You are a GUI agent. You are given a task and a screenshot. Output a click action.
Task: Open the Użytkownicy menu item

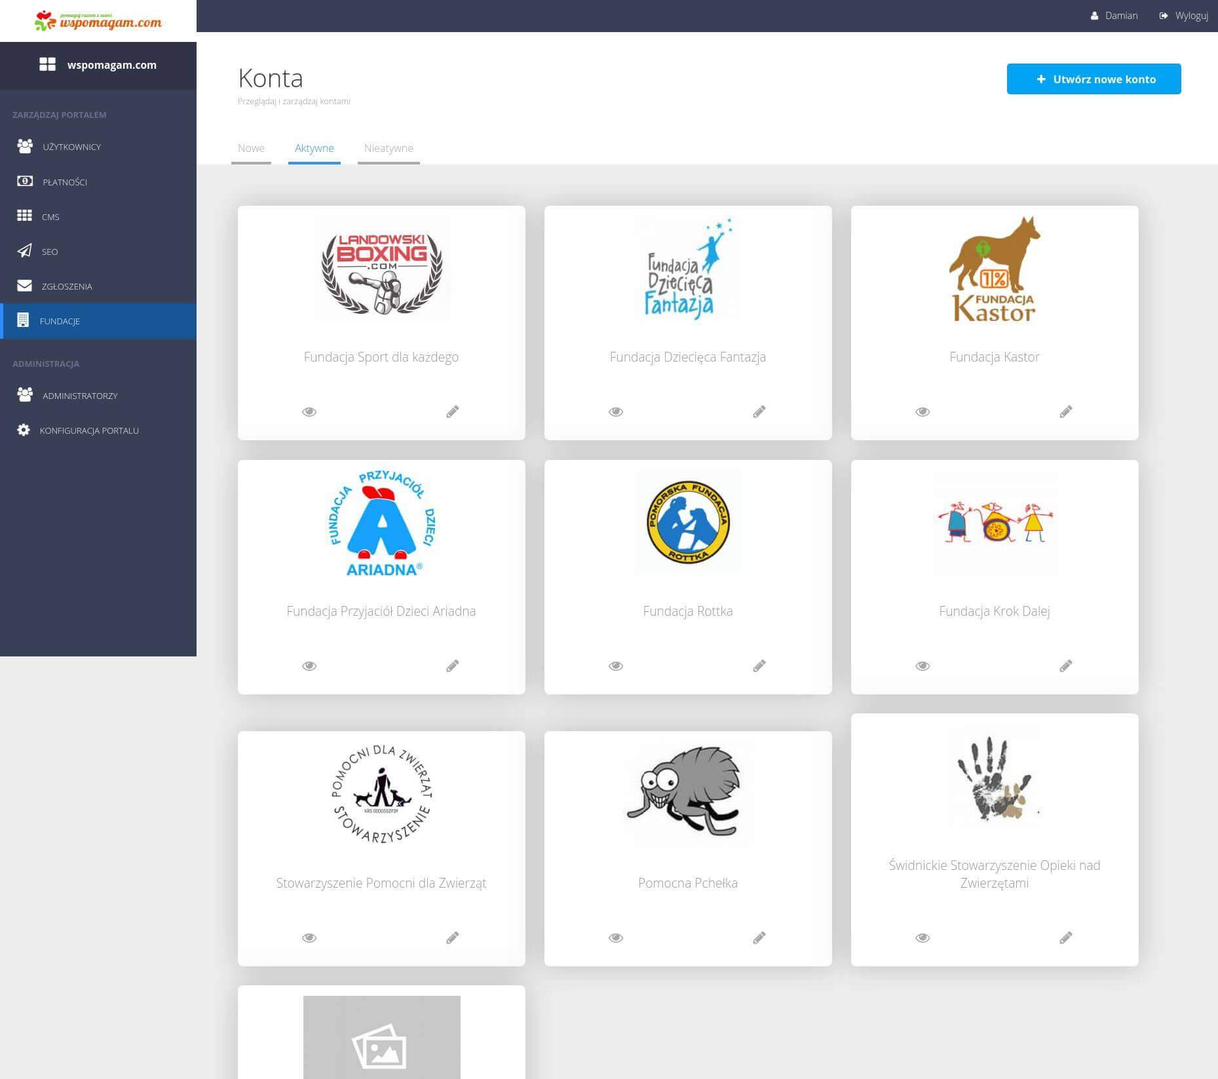[71, 147]
